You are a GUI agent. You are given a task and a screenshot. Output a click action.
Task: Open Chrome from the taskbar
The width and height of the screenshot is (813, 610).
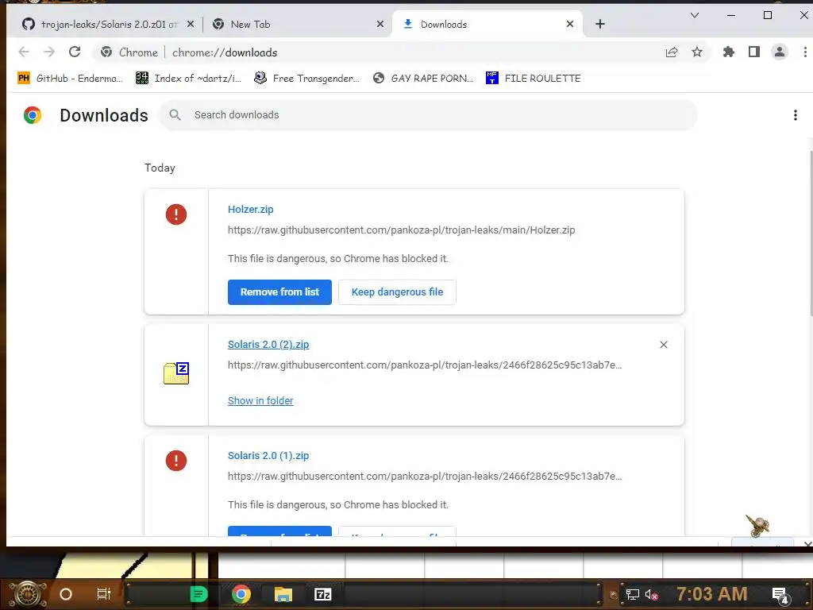click(x=241, y=594)
